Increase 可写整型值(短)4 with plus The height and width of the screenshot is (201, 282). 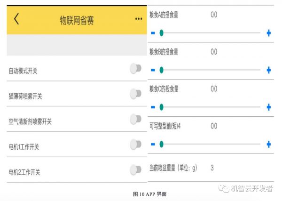coord(269,144)
